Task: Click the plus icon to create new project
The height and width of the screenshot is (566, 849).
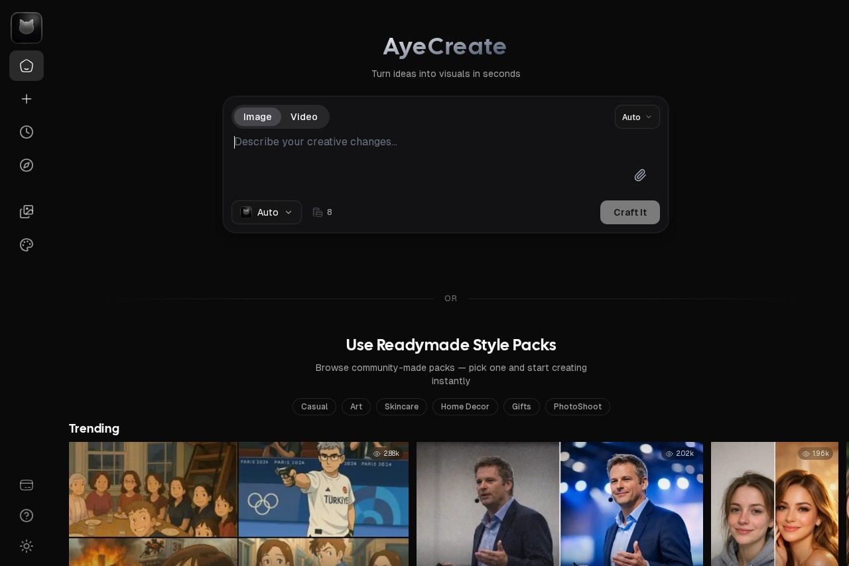Action: click(x=27, y=99)
